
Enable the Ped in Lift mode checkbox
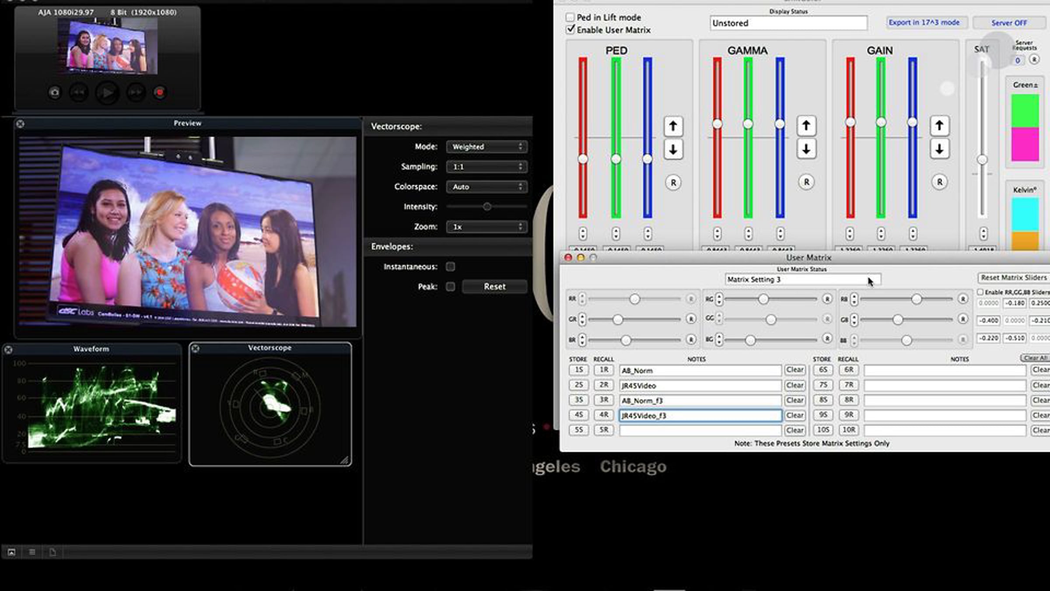coord(570,18)
